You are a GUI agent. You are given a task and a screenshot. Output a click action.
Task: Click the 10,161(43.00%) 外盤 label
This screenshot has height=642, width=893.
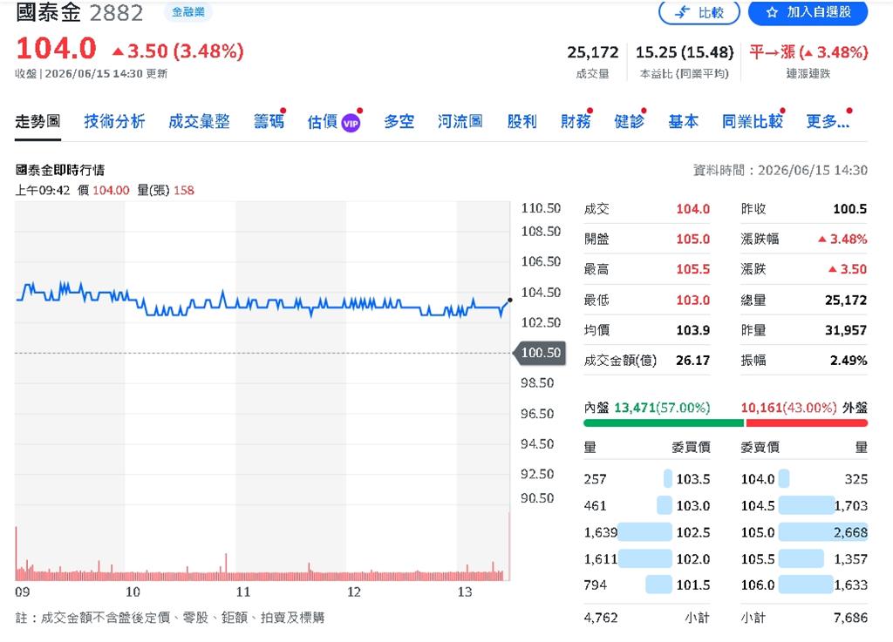(x=804, y=407)
